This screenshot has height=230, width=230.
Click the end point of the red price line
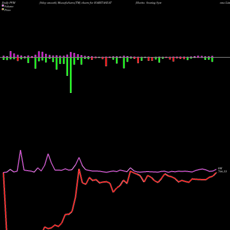coord(216,172)
